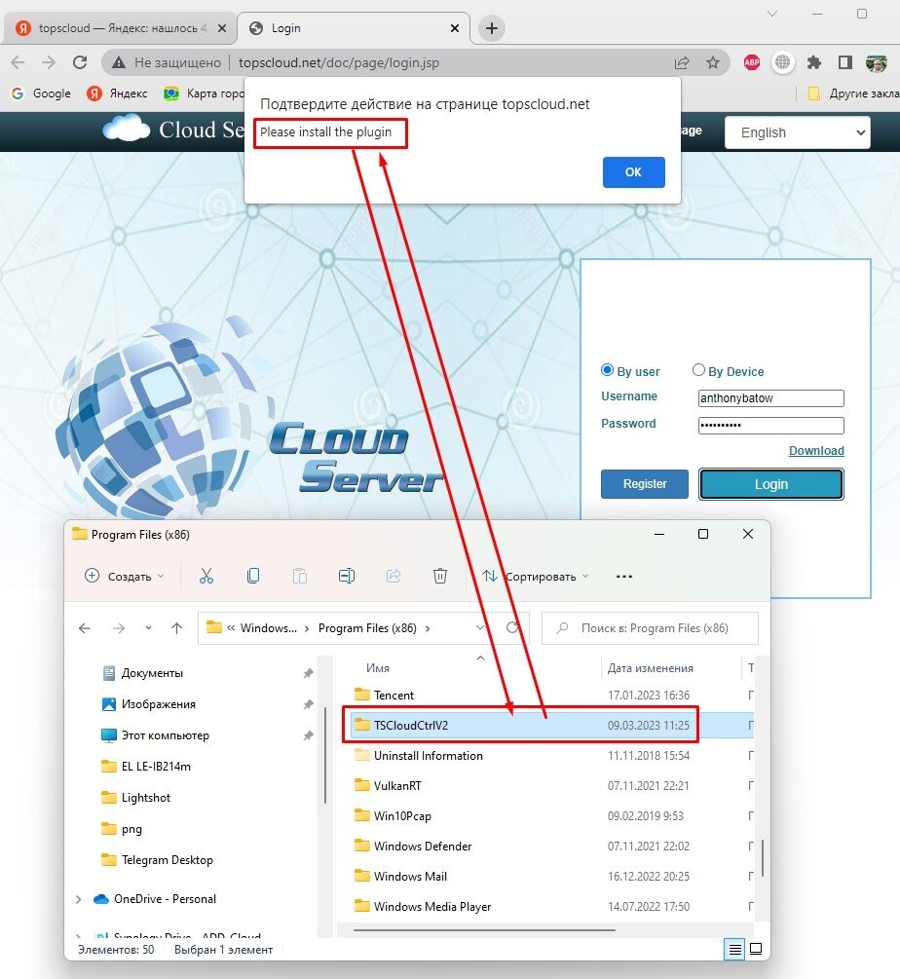Switch Explorer to large thumbnails view
900x979 pixels.
pos(756,950)
